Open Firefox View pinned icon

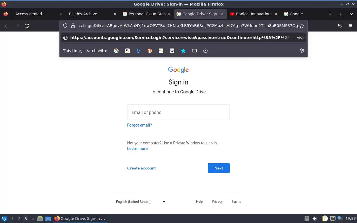[x=6, y=14]
